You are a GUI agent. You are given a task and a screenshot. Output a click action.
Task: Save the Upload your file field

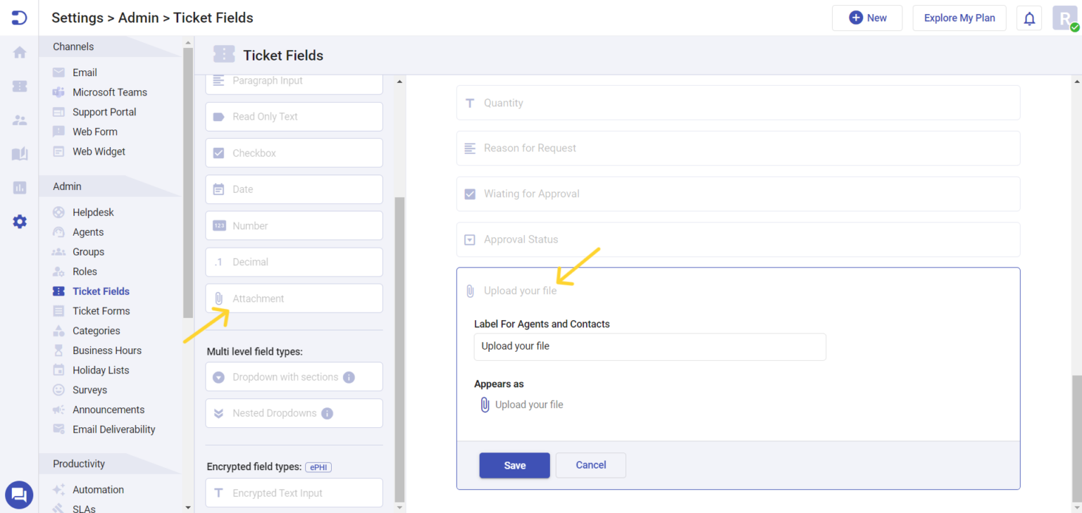514,465
